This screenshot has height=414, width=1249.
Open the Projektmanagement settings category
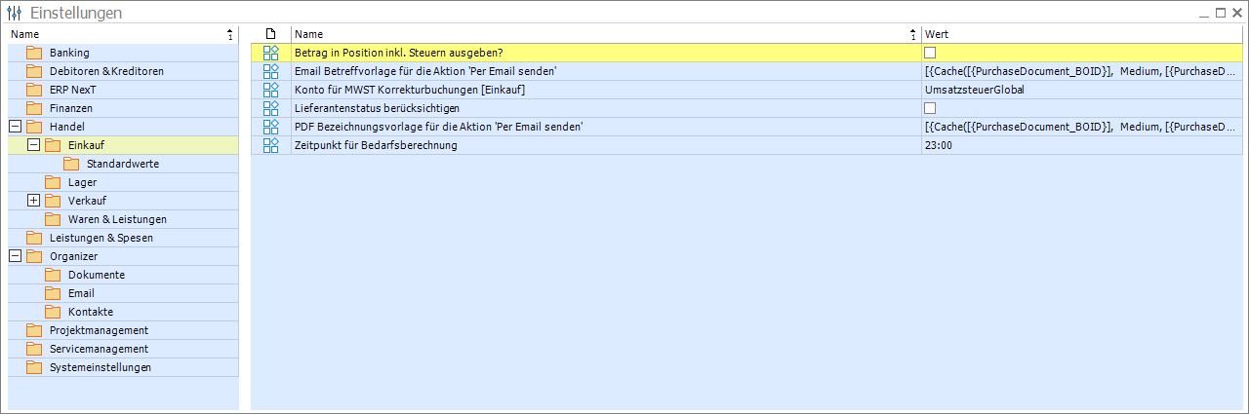pos(99,330)
